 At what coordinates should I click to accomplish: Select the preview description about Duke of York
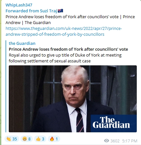[65, 58]
